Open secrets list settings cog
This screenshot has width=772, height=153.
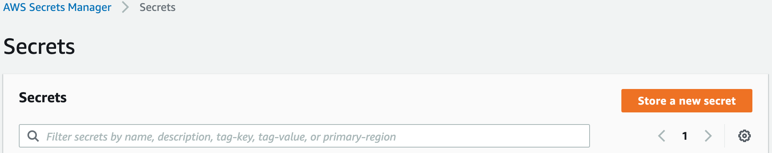point(744,136)
